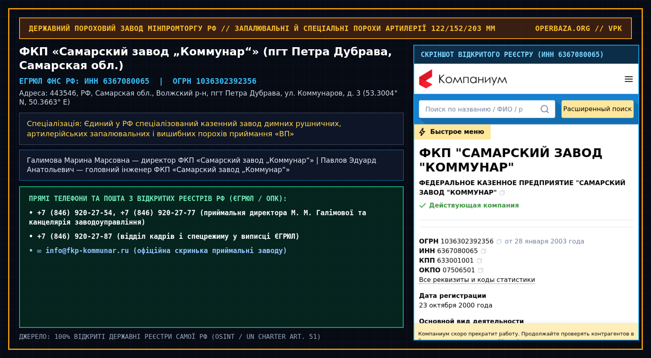Copy the full company name via copy icon
651x358 pixels.
502,193
